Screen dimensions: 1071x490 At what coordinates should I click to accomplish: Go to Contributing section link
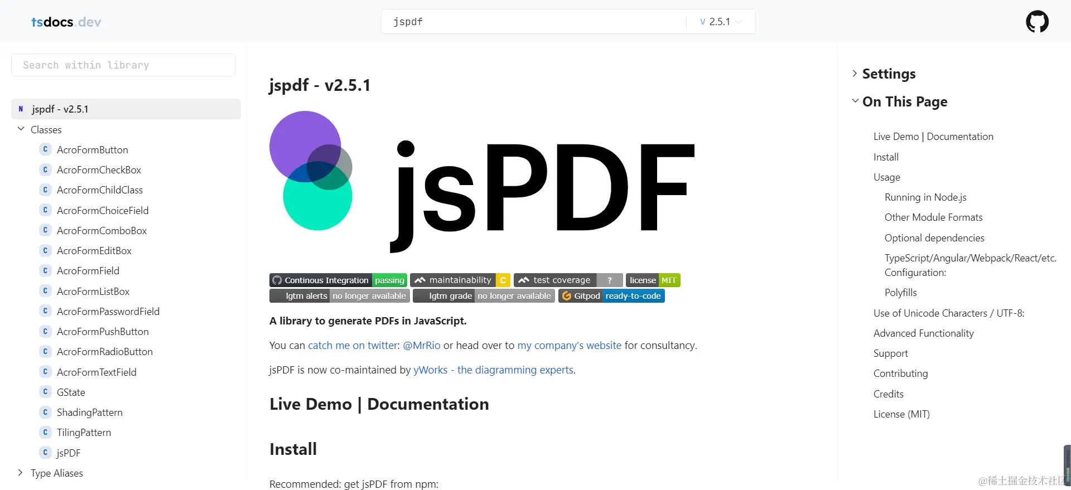tap(900, 373)
